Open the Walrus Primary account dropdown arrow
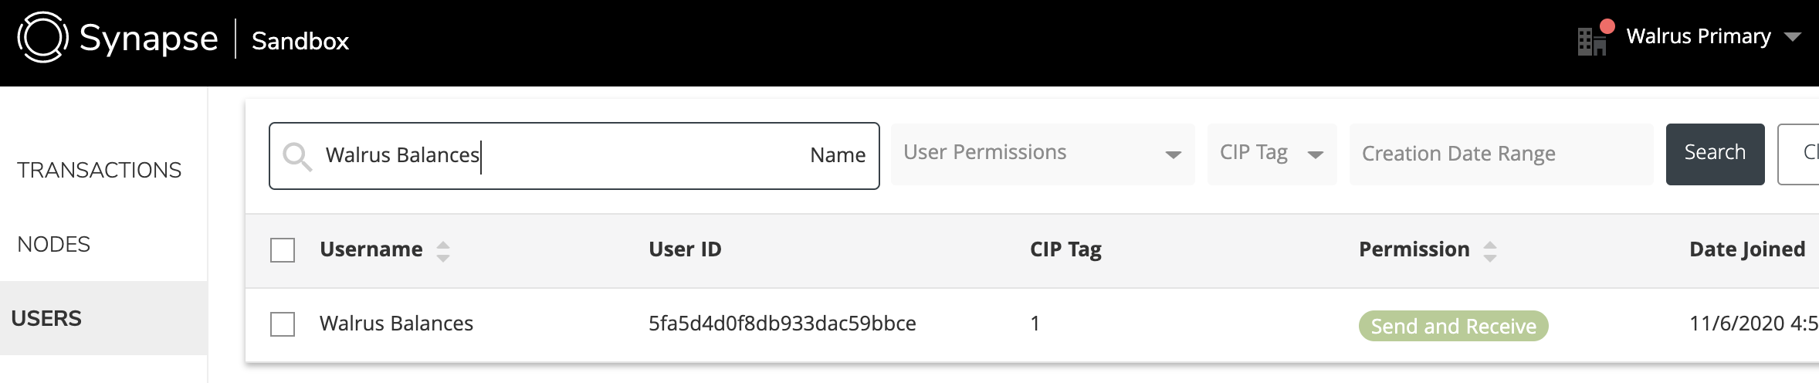This screenshot has height=383, width=1819. coord(1793,37)
